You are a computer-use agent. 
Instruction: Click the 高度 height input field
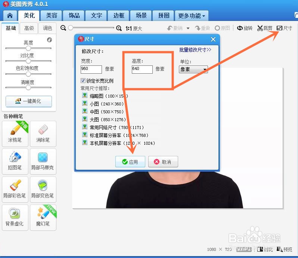pyautogui.click(x=142, y=70)
